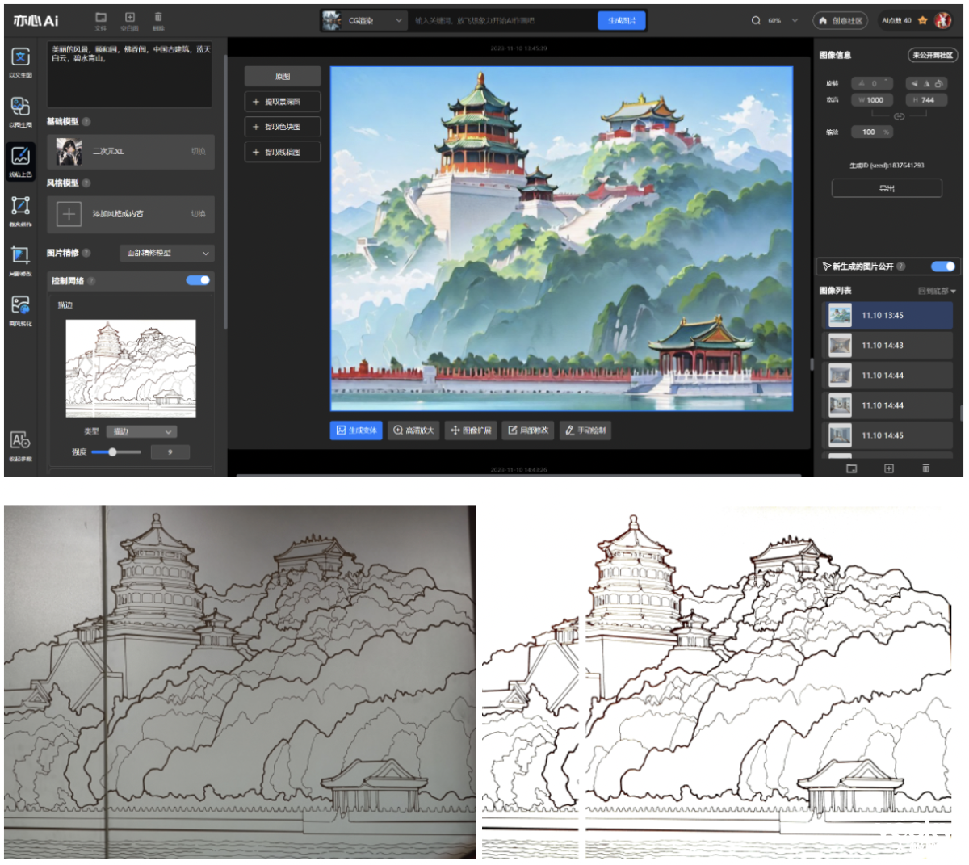Select the 原图 original image tab
969x865 pixels.
(x=283, y=77)
